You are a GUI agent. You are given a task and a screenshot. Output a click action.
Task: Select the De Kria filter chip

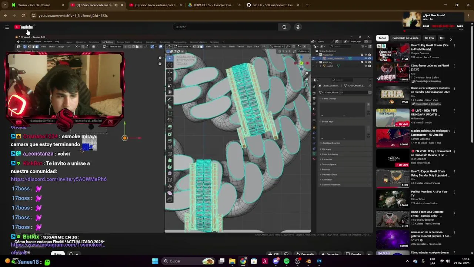429,38
